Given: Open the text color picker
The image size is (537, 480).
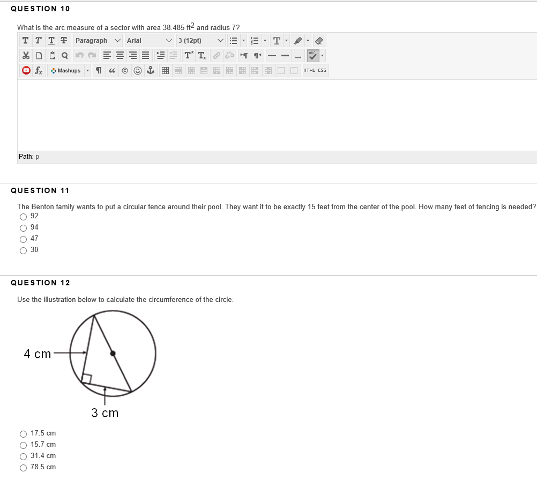Looking at the screenshot, I should click(277, 40).
